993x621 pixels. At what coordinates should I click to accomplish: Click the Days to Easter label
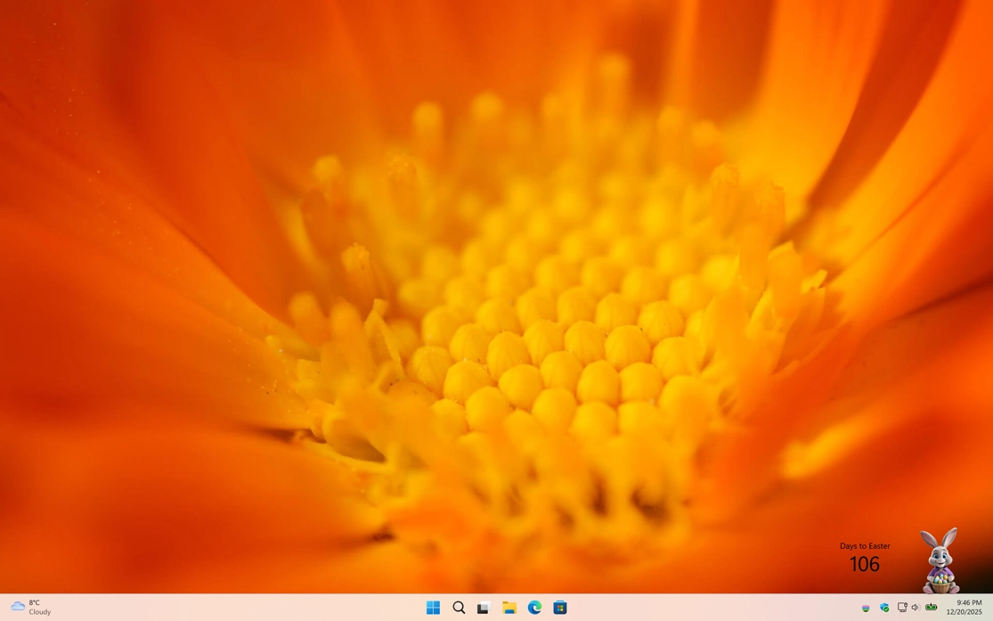pos(865,546)
